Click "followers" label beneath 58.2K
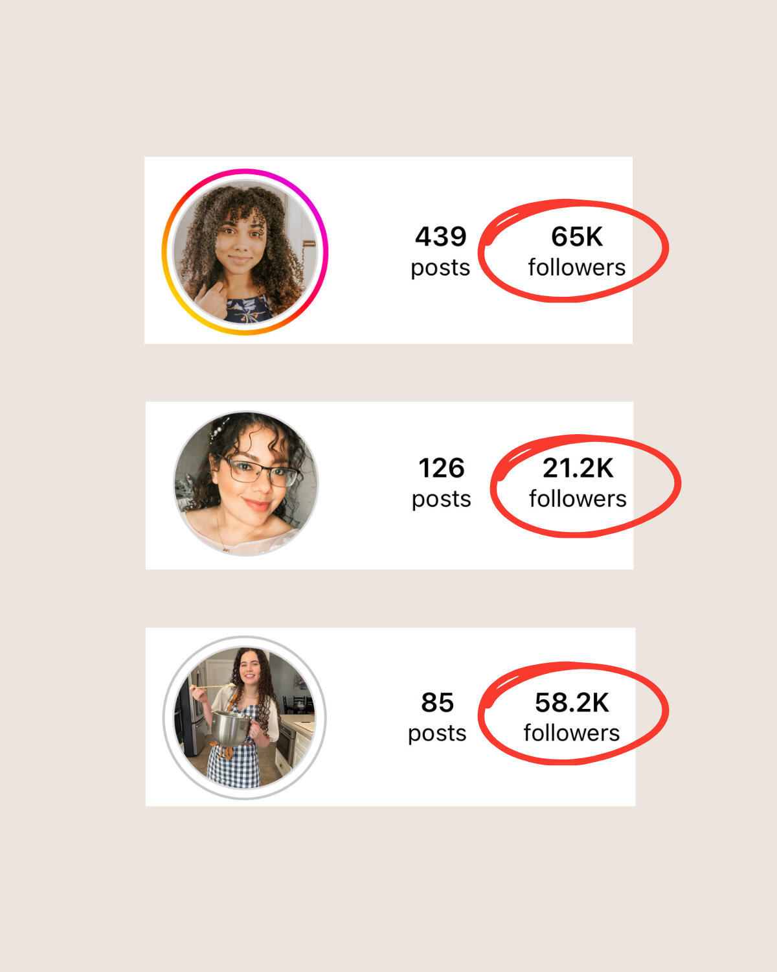 tap(572, 733)
